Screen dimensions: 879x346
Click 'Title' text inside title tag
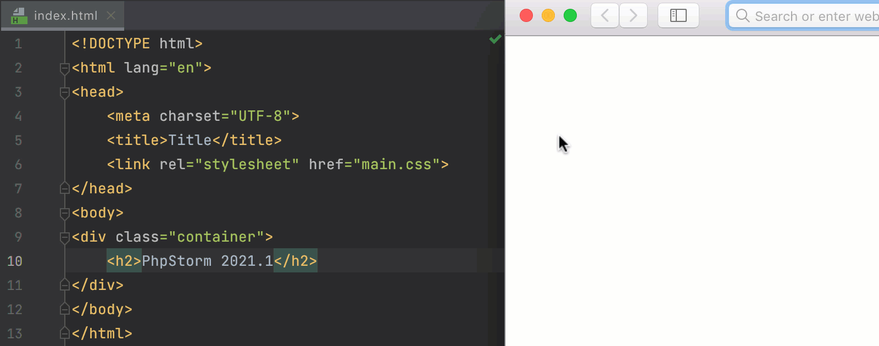pyautogui.click(x=190, y=140)
